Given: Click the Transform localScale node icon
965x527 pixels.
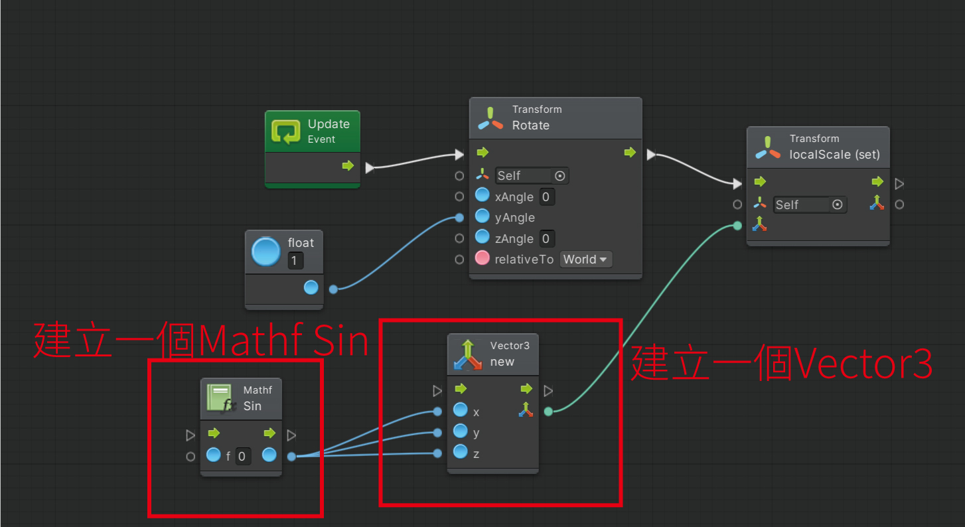Looking at the screenshot, I should (768, 147).
